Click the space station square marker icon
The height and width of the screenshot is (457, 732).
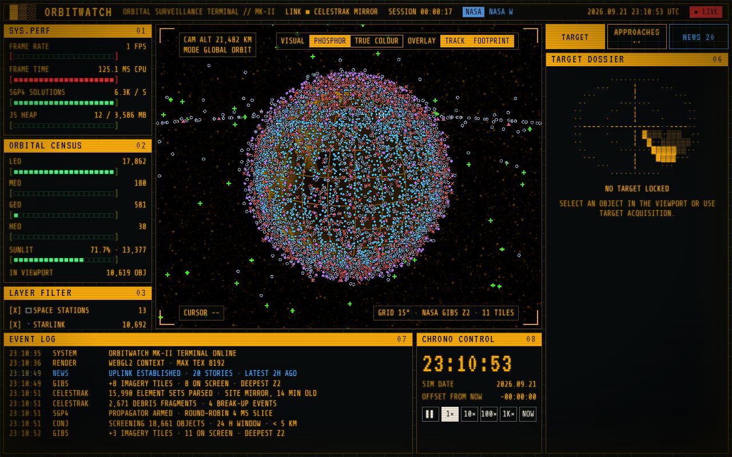click(x=29, y=311)
